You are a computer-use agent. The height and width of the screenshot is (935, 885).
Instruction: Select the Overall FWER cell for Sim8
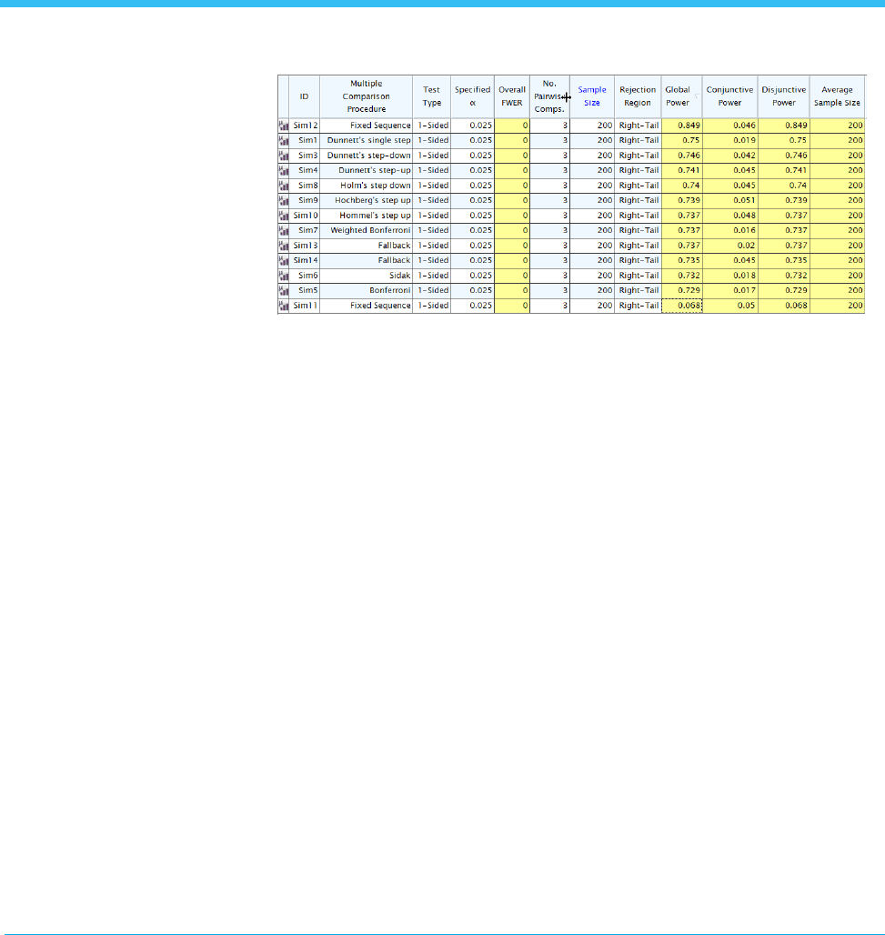(512, 186)
